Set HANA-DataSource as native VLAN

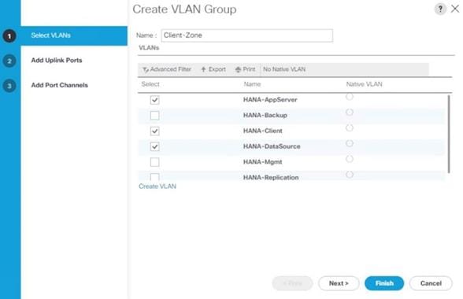[350, 143]
